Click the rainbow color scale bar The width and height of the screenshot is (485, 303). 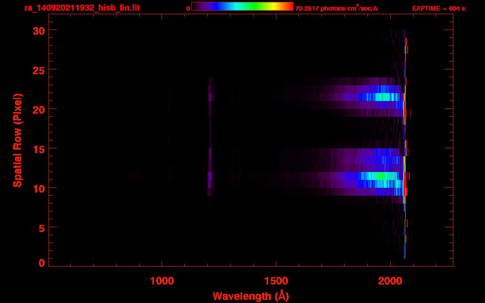[242, 6]
